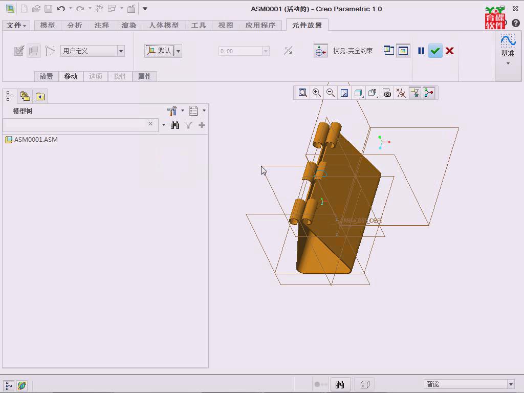
Task: Open the datum display filters icon
Action: 401,93
